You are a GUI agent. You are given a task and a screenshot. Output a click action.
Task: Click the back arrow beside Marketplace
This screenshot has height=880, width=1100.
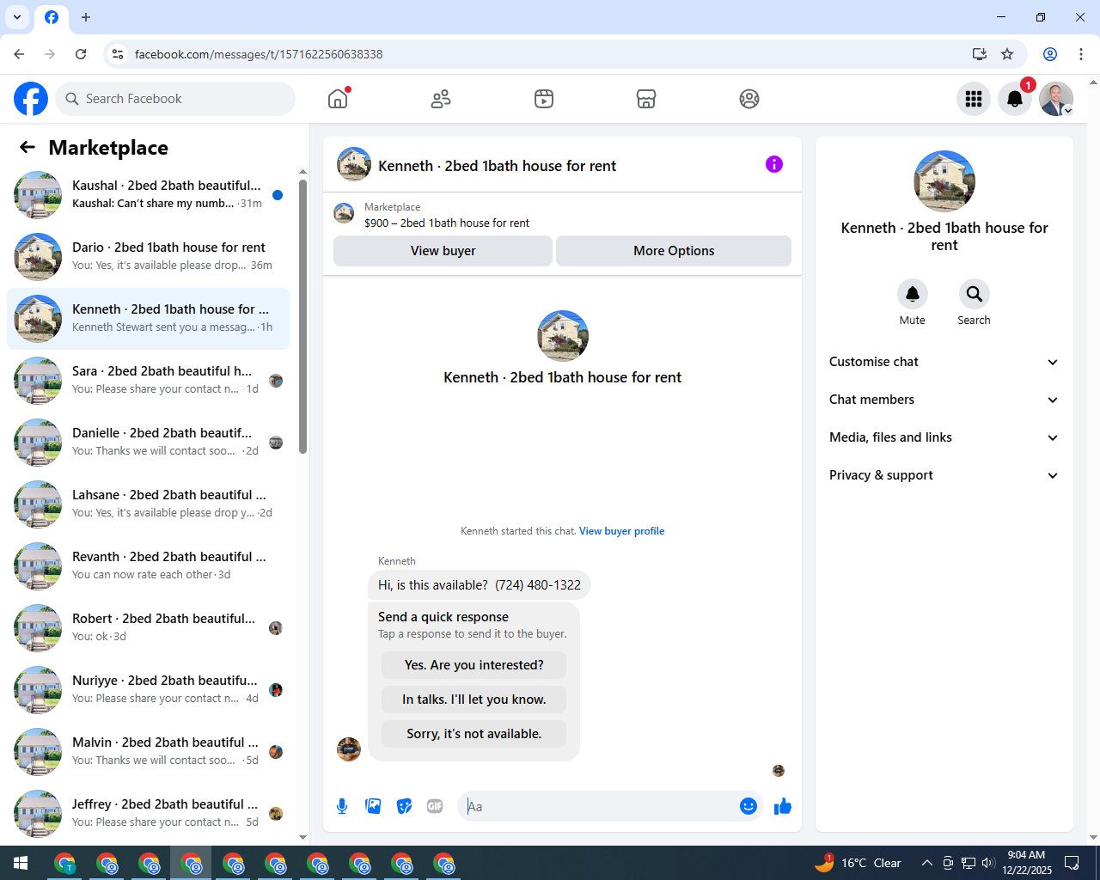click(x=27, y=147)
